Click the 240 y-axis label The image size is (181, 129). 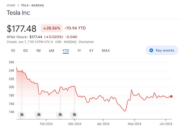click(11, 71)
